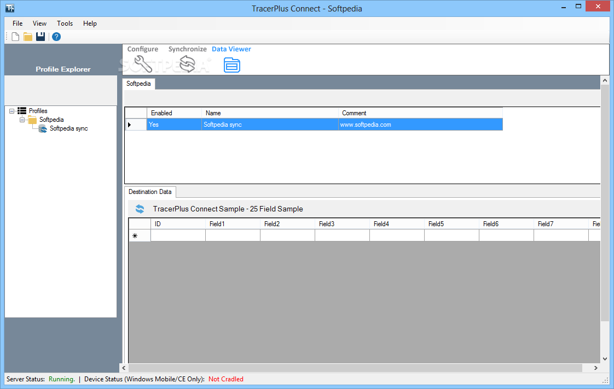This screenshot has width=614, height=389.
Task: Click the vertical scrollbar up arrow
Action: (605, 80)
